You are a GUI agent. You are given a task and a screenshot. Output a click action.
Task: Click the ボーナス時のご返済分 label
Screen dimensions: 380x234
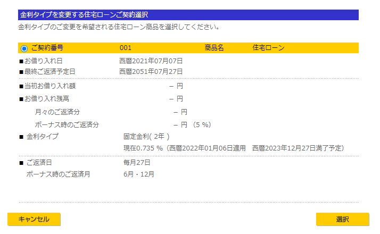67,124
